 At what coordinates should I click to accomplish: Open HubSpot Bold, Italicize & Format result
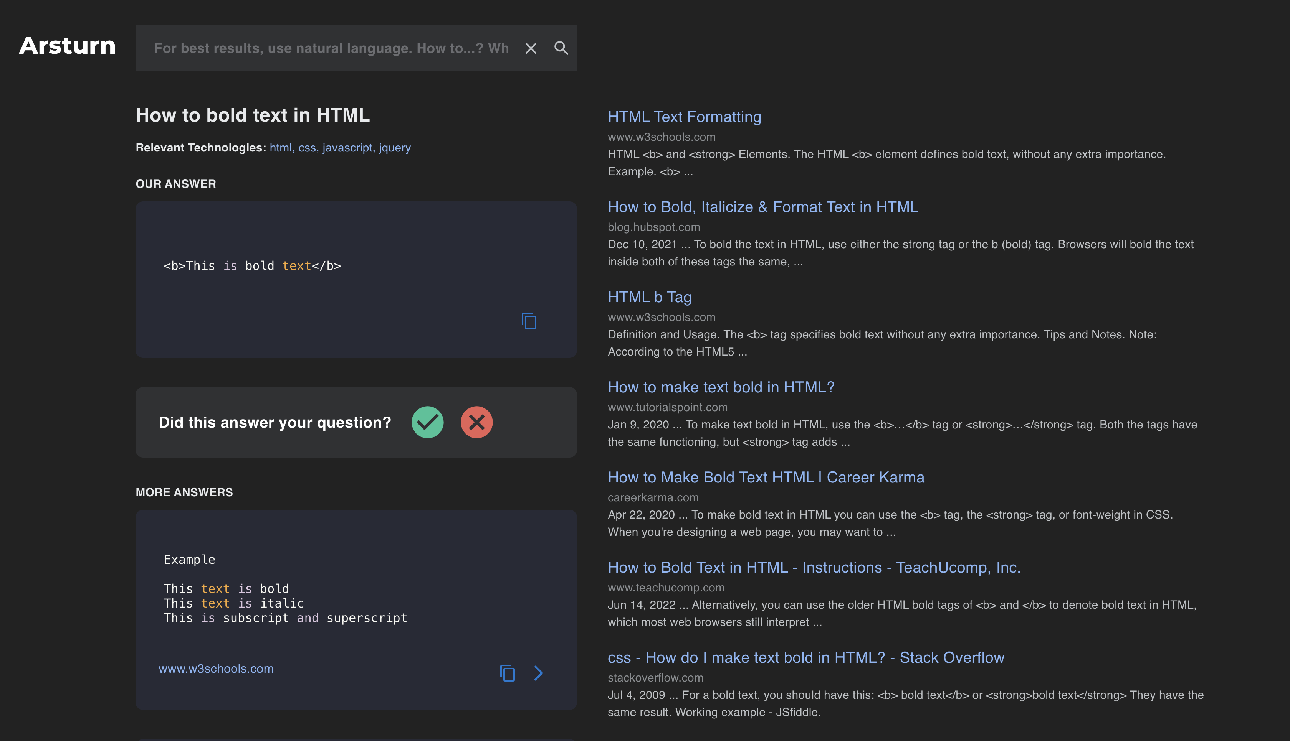coord(762,207)
